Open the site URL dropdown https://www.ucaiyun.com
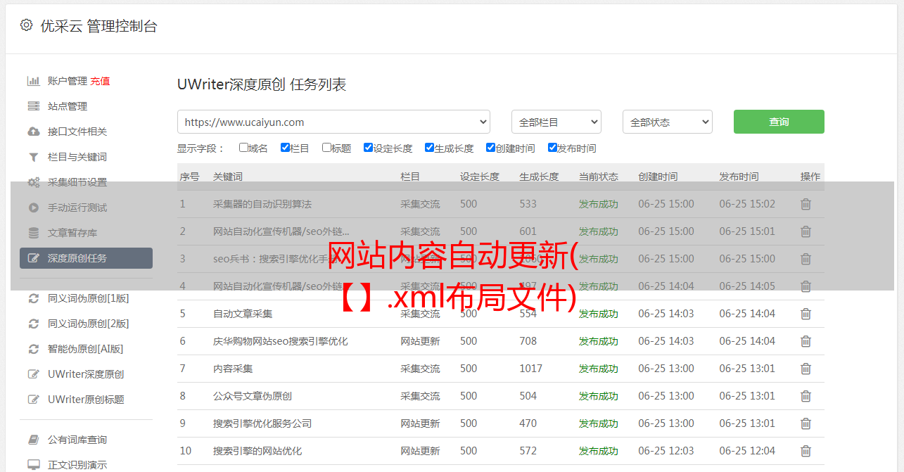 pyautogui.click(x=333, y=122)
